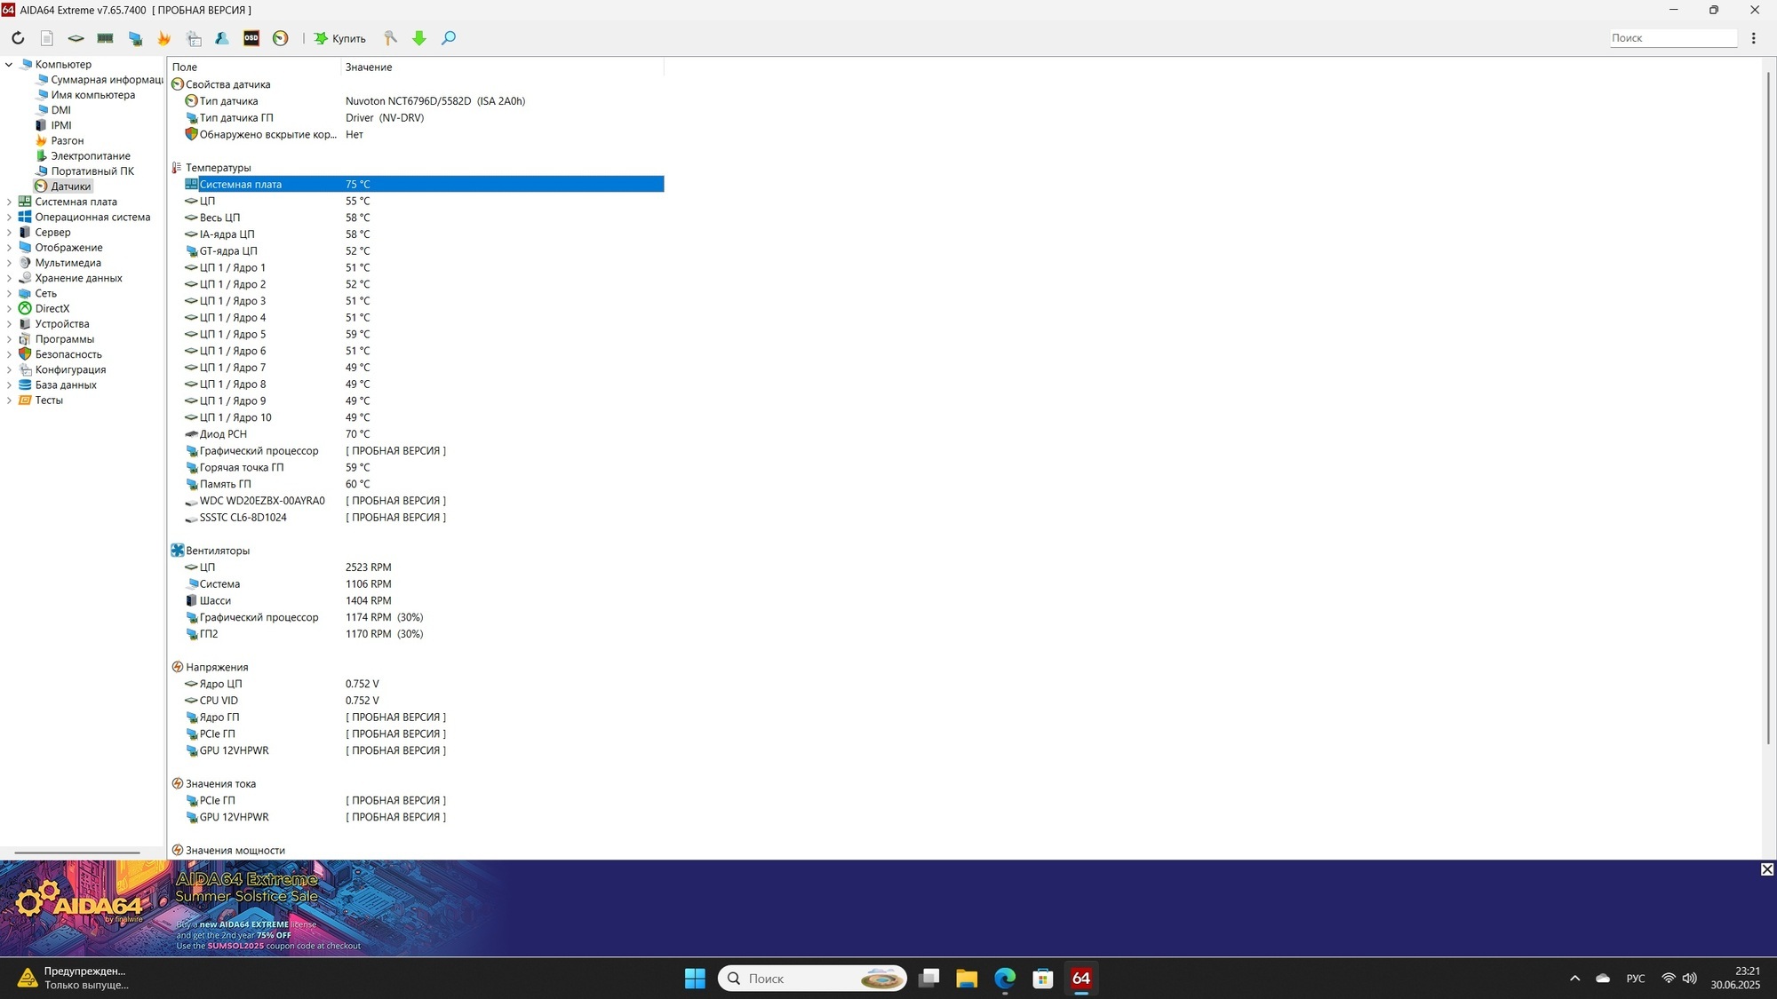Open CPU chip toolbar icon

[76, 38]
